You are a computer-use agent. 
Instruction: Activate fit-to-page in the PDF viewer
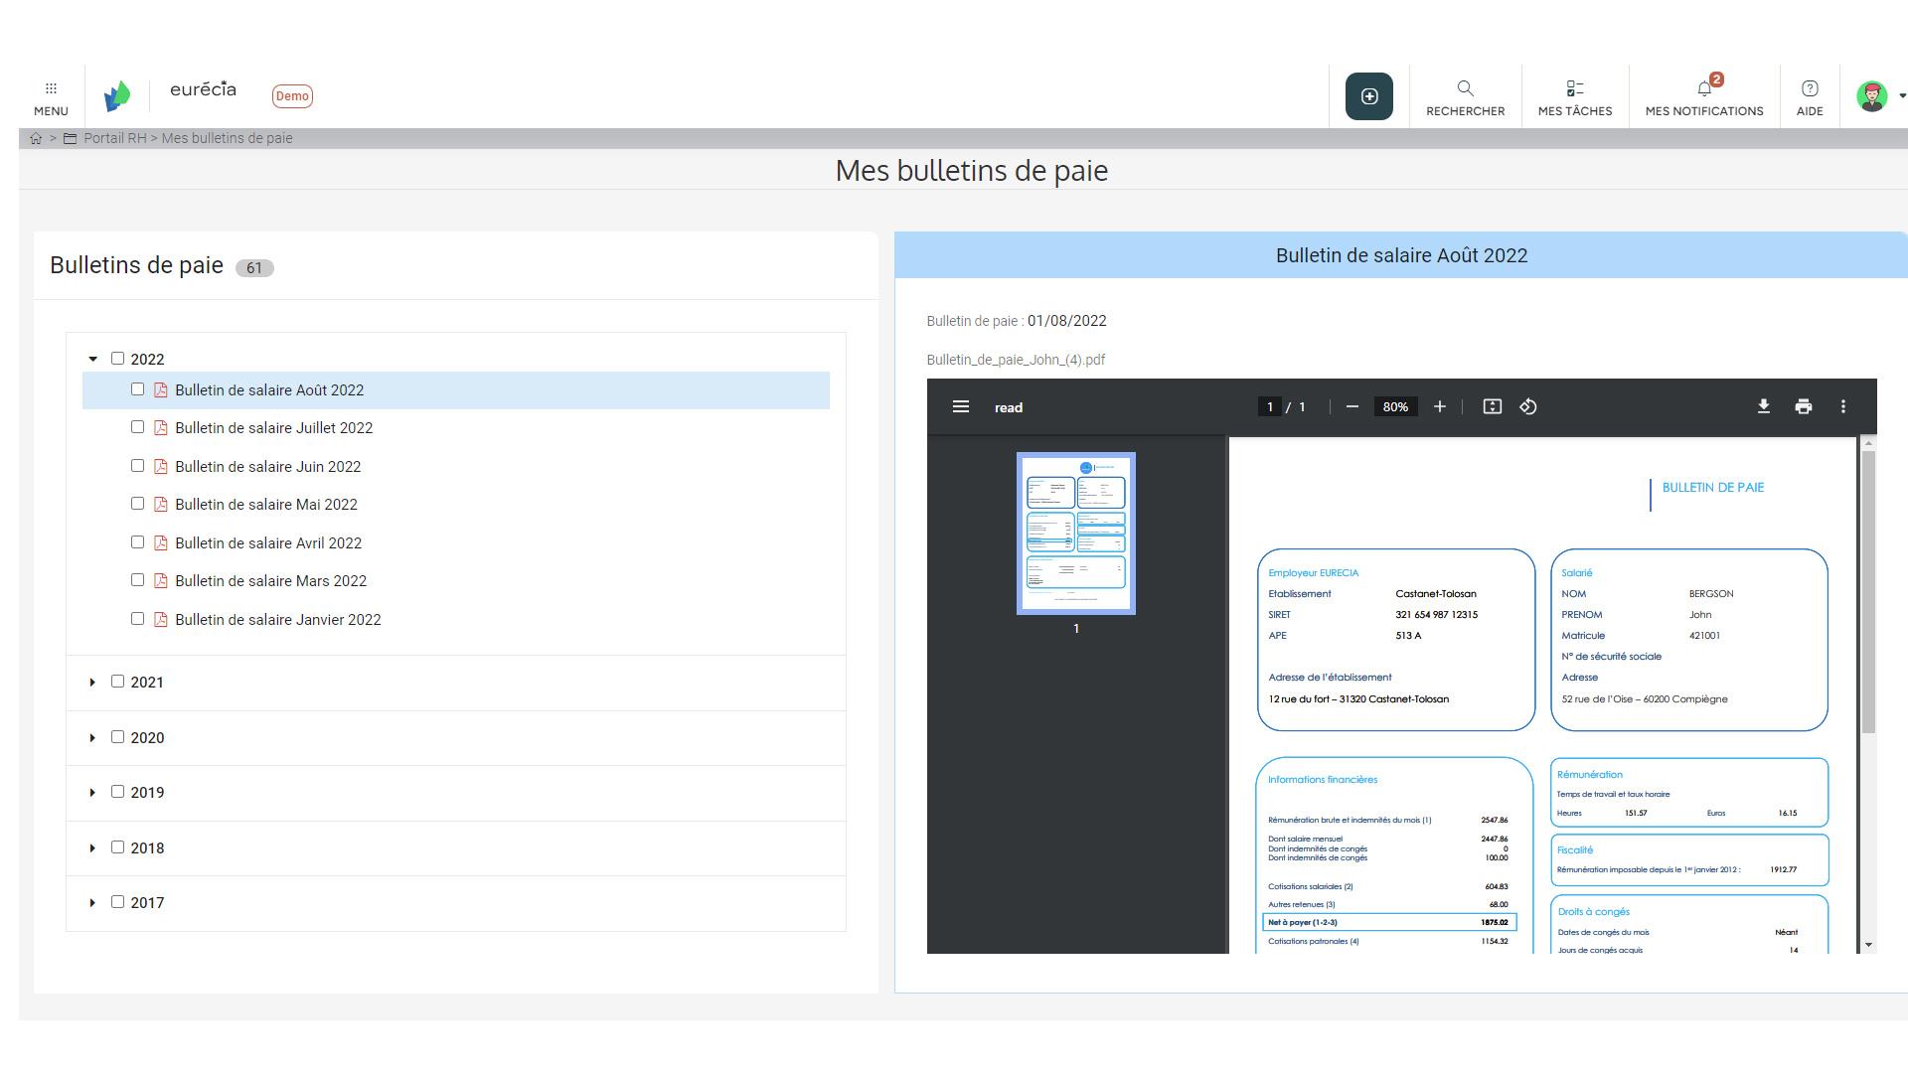tap(1492, 406)
